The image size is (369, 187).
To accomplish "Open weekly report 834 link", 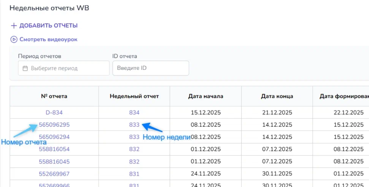I will [x=134, y=113].
